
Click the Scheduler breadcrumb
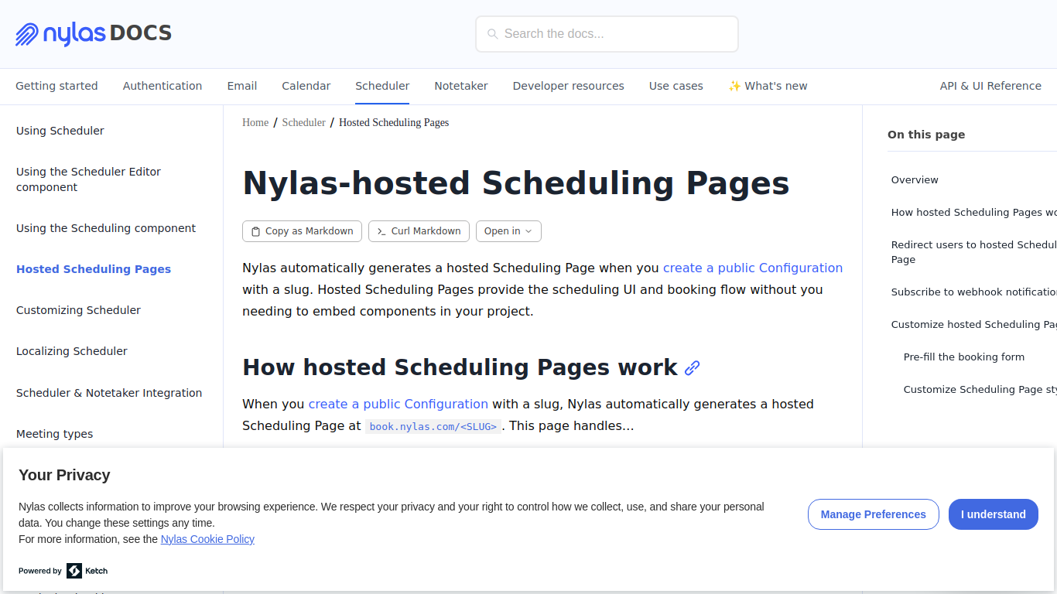[x=304, y=122]
